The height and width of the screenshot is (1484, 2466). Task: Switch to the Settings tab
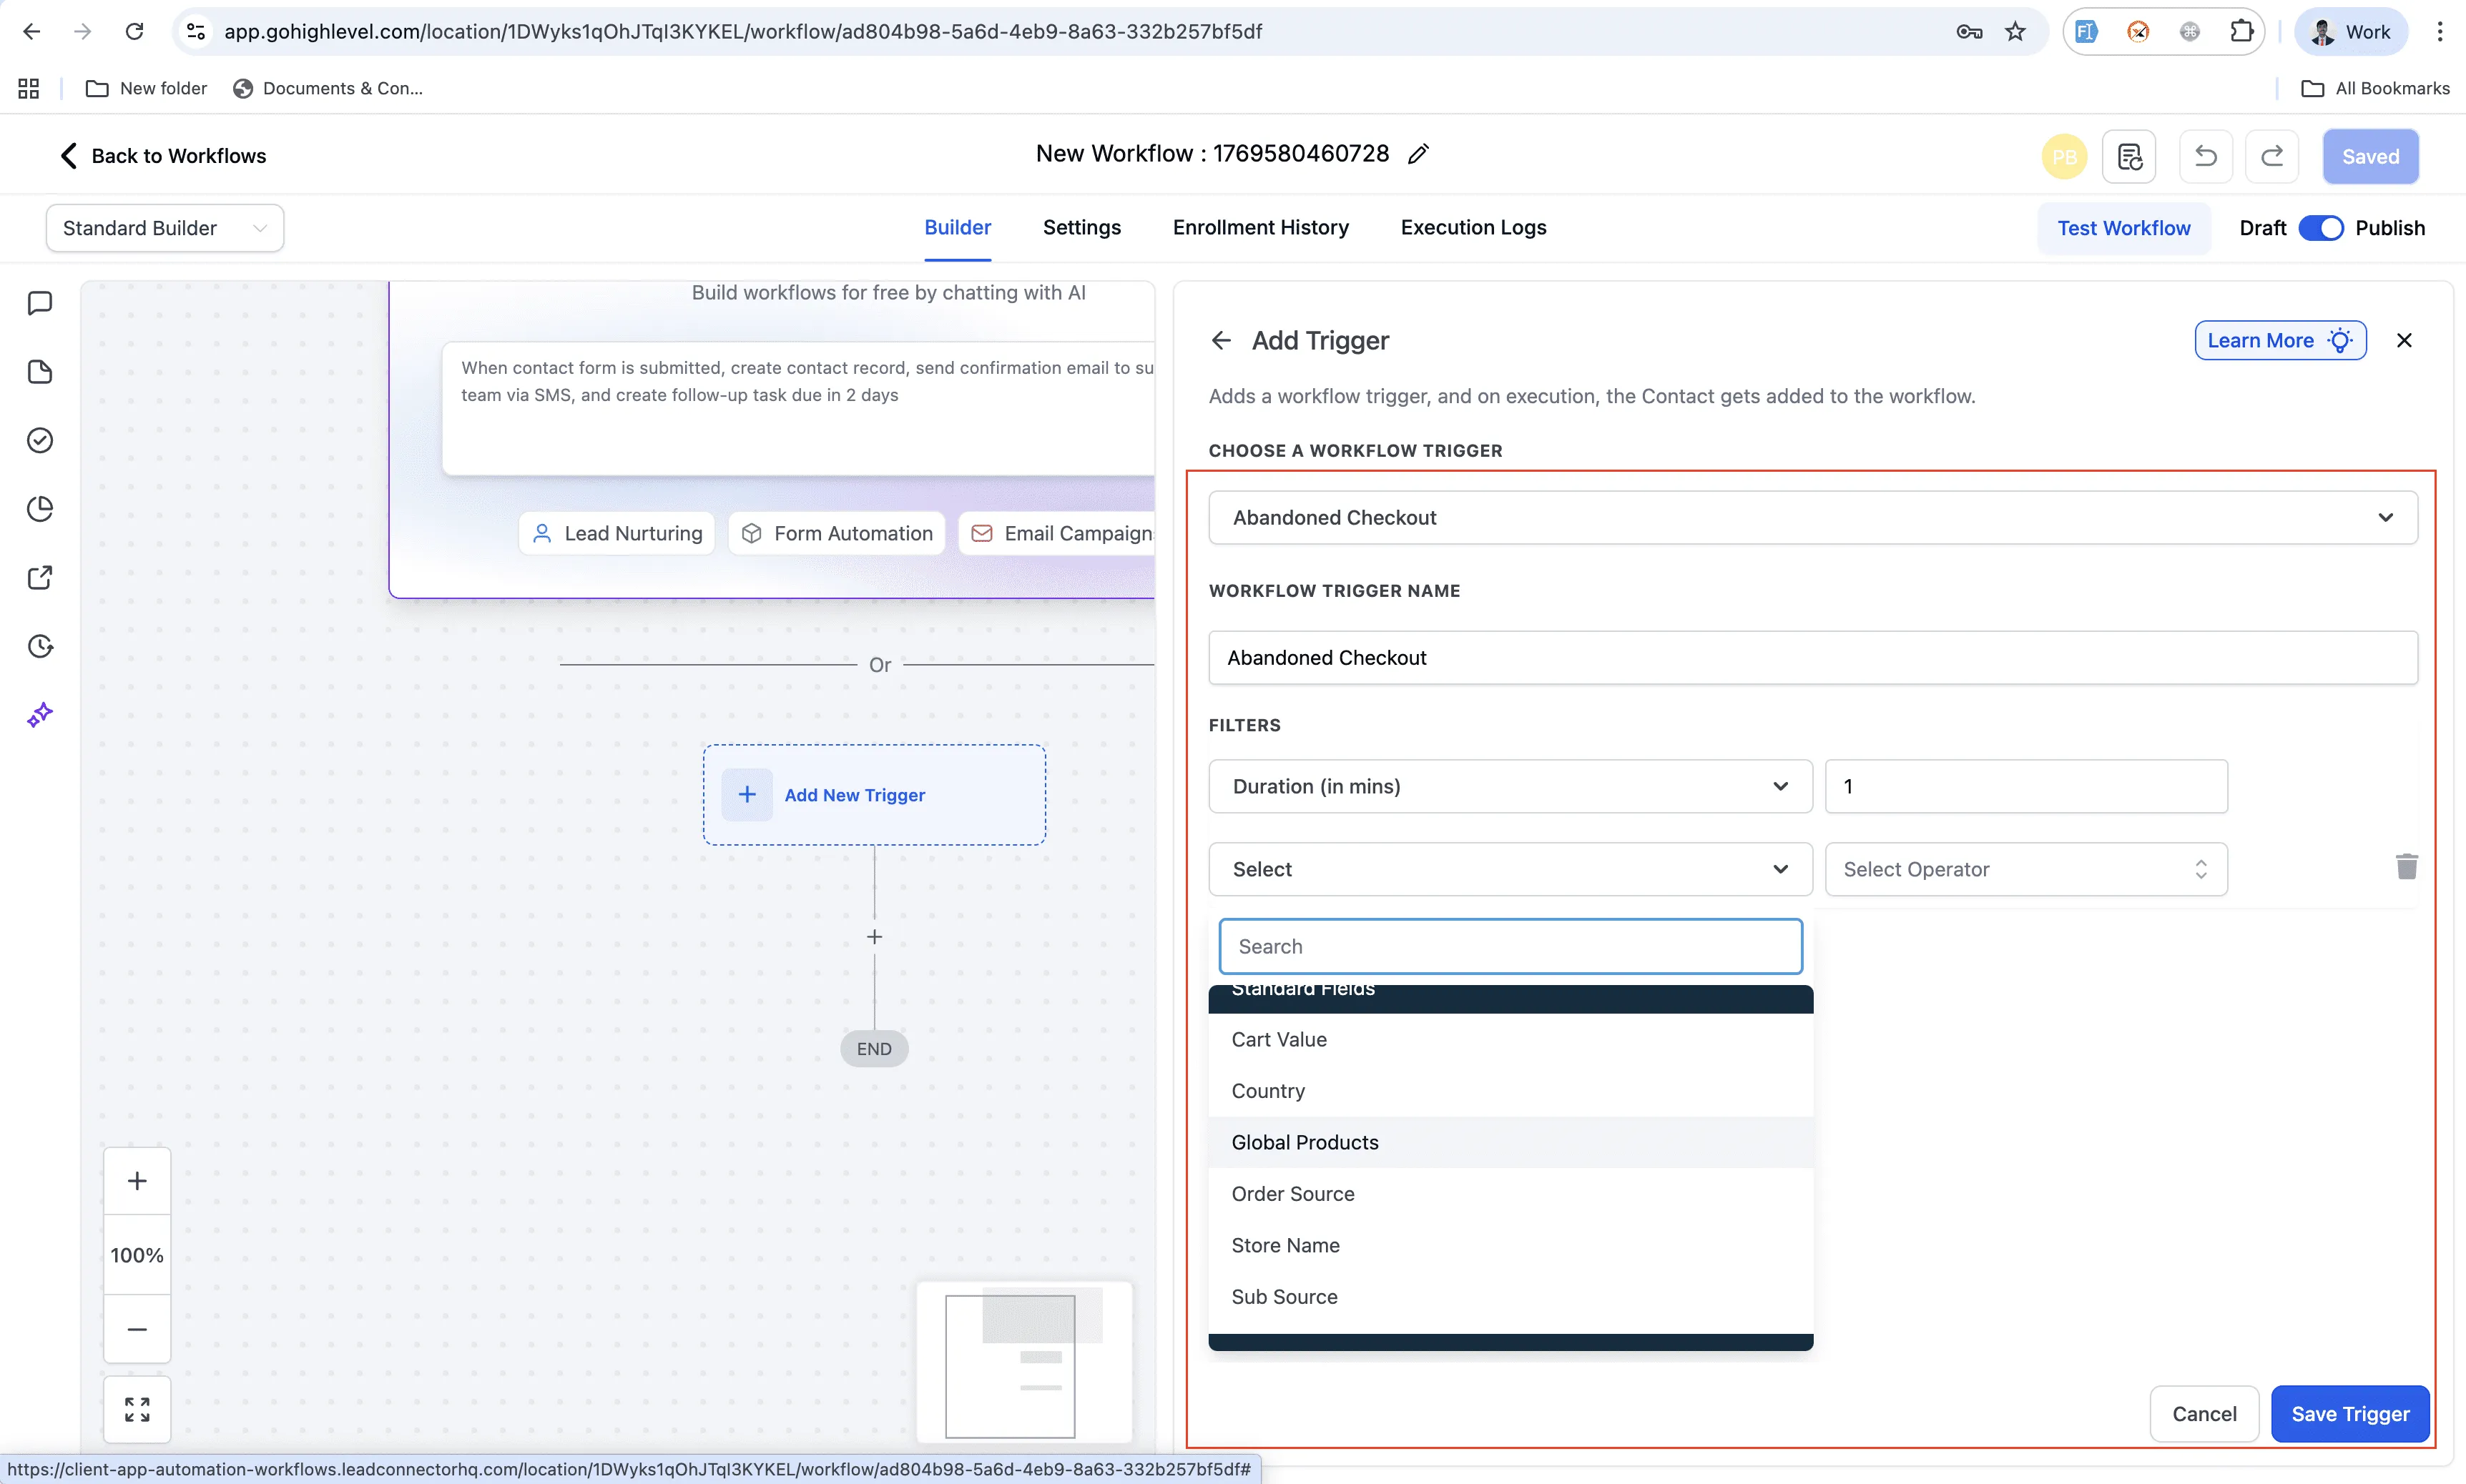[x=1081, y=228]
